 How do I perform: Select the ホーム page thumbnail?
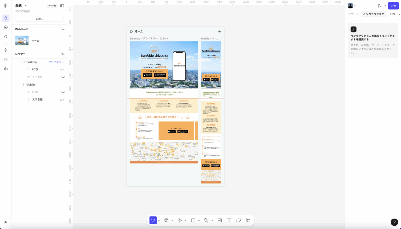click(22, 40)
